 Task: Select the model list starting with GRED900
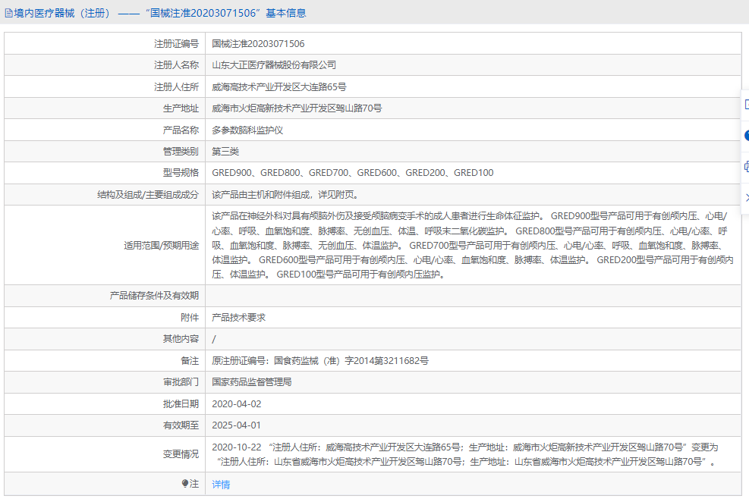tap(353, 173)
